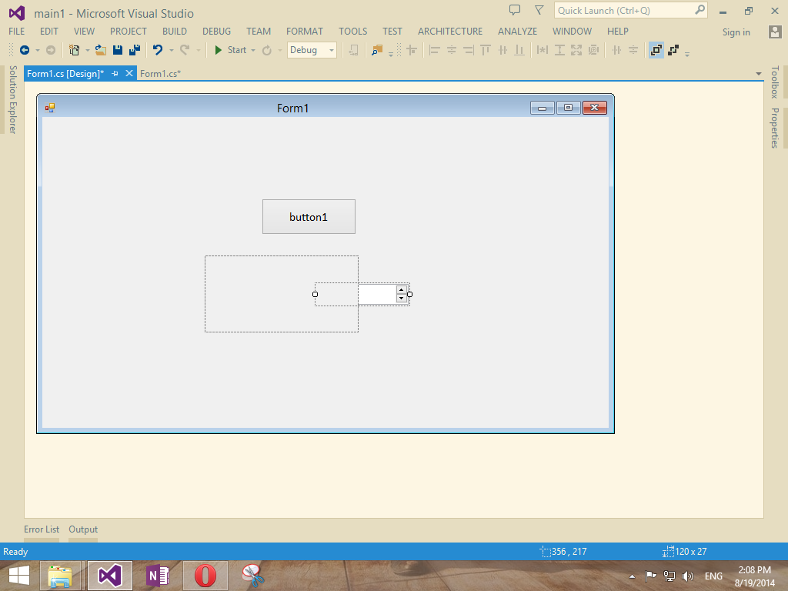The width and height of the screenshot is (788, 591).
Task: Click the Save All icon
Action: click(135, 50)
